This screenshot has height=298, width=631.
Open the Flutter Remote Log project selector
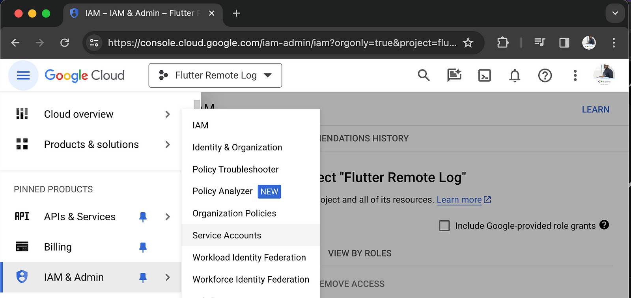coord(215,75)
